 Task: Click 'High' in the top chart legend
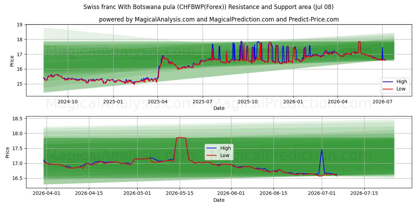402,82
